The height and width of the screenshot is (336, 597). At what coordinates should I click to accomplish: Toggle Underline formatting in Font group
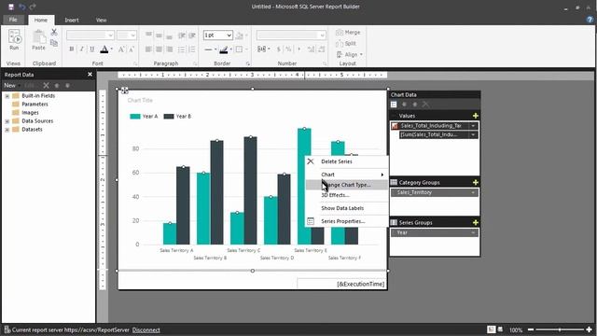(x=91, y=49)
